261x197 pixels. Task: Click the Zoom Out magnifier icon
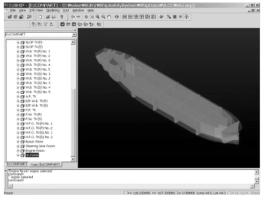tap(104, 17)
